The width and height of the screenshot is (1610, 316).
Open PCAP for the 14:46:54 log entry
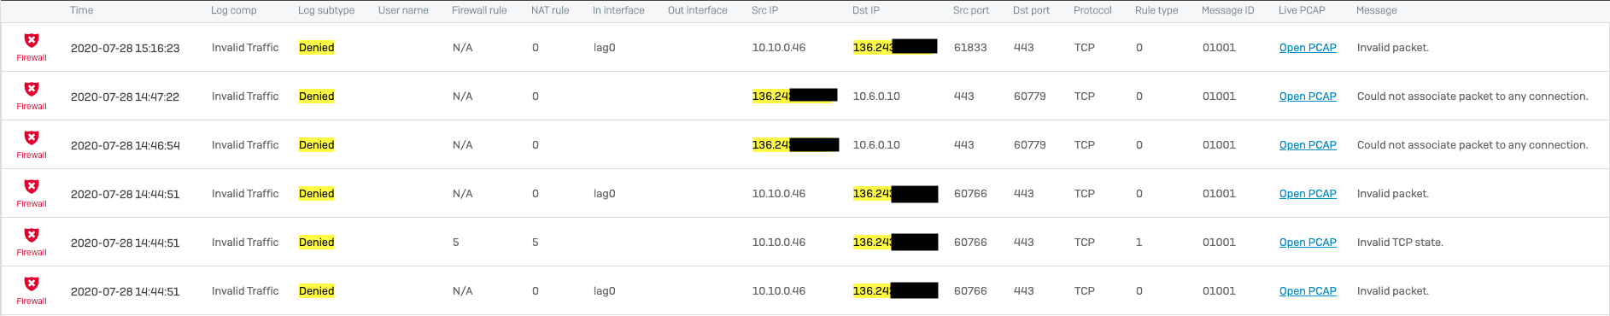[x=1308, y=145]
